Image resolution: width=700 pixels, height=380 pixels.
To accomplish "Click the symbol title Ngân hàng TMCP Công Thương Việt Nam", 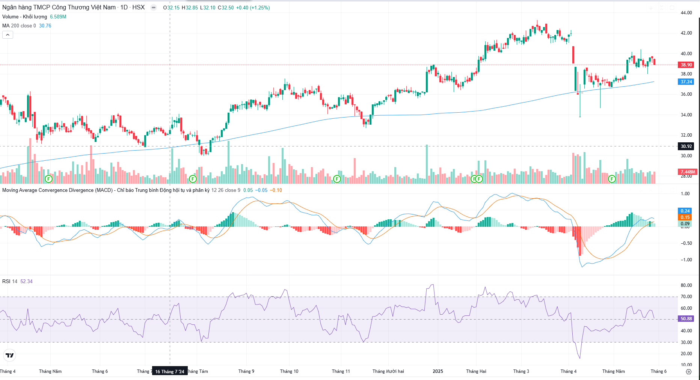I will 59,8.
